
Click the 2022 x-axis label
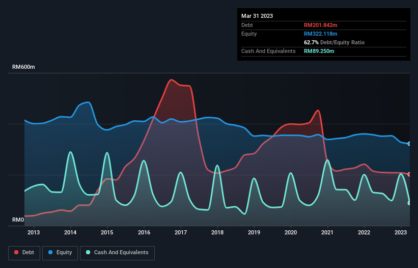click(x=364, y=232)
